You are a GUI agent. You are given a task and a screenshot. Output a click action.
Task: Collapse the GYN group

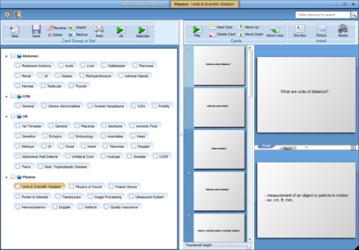[7, 97]
